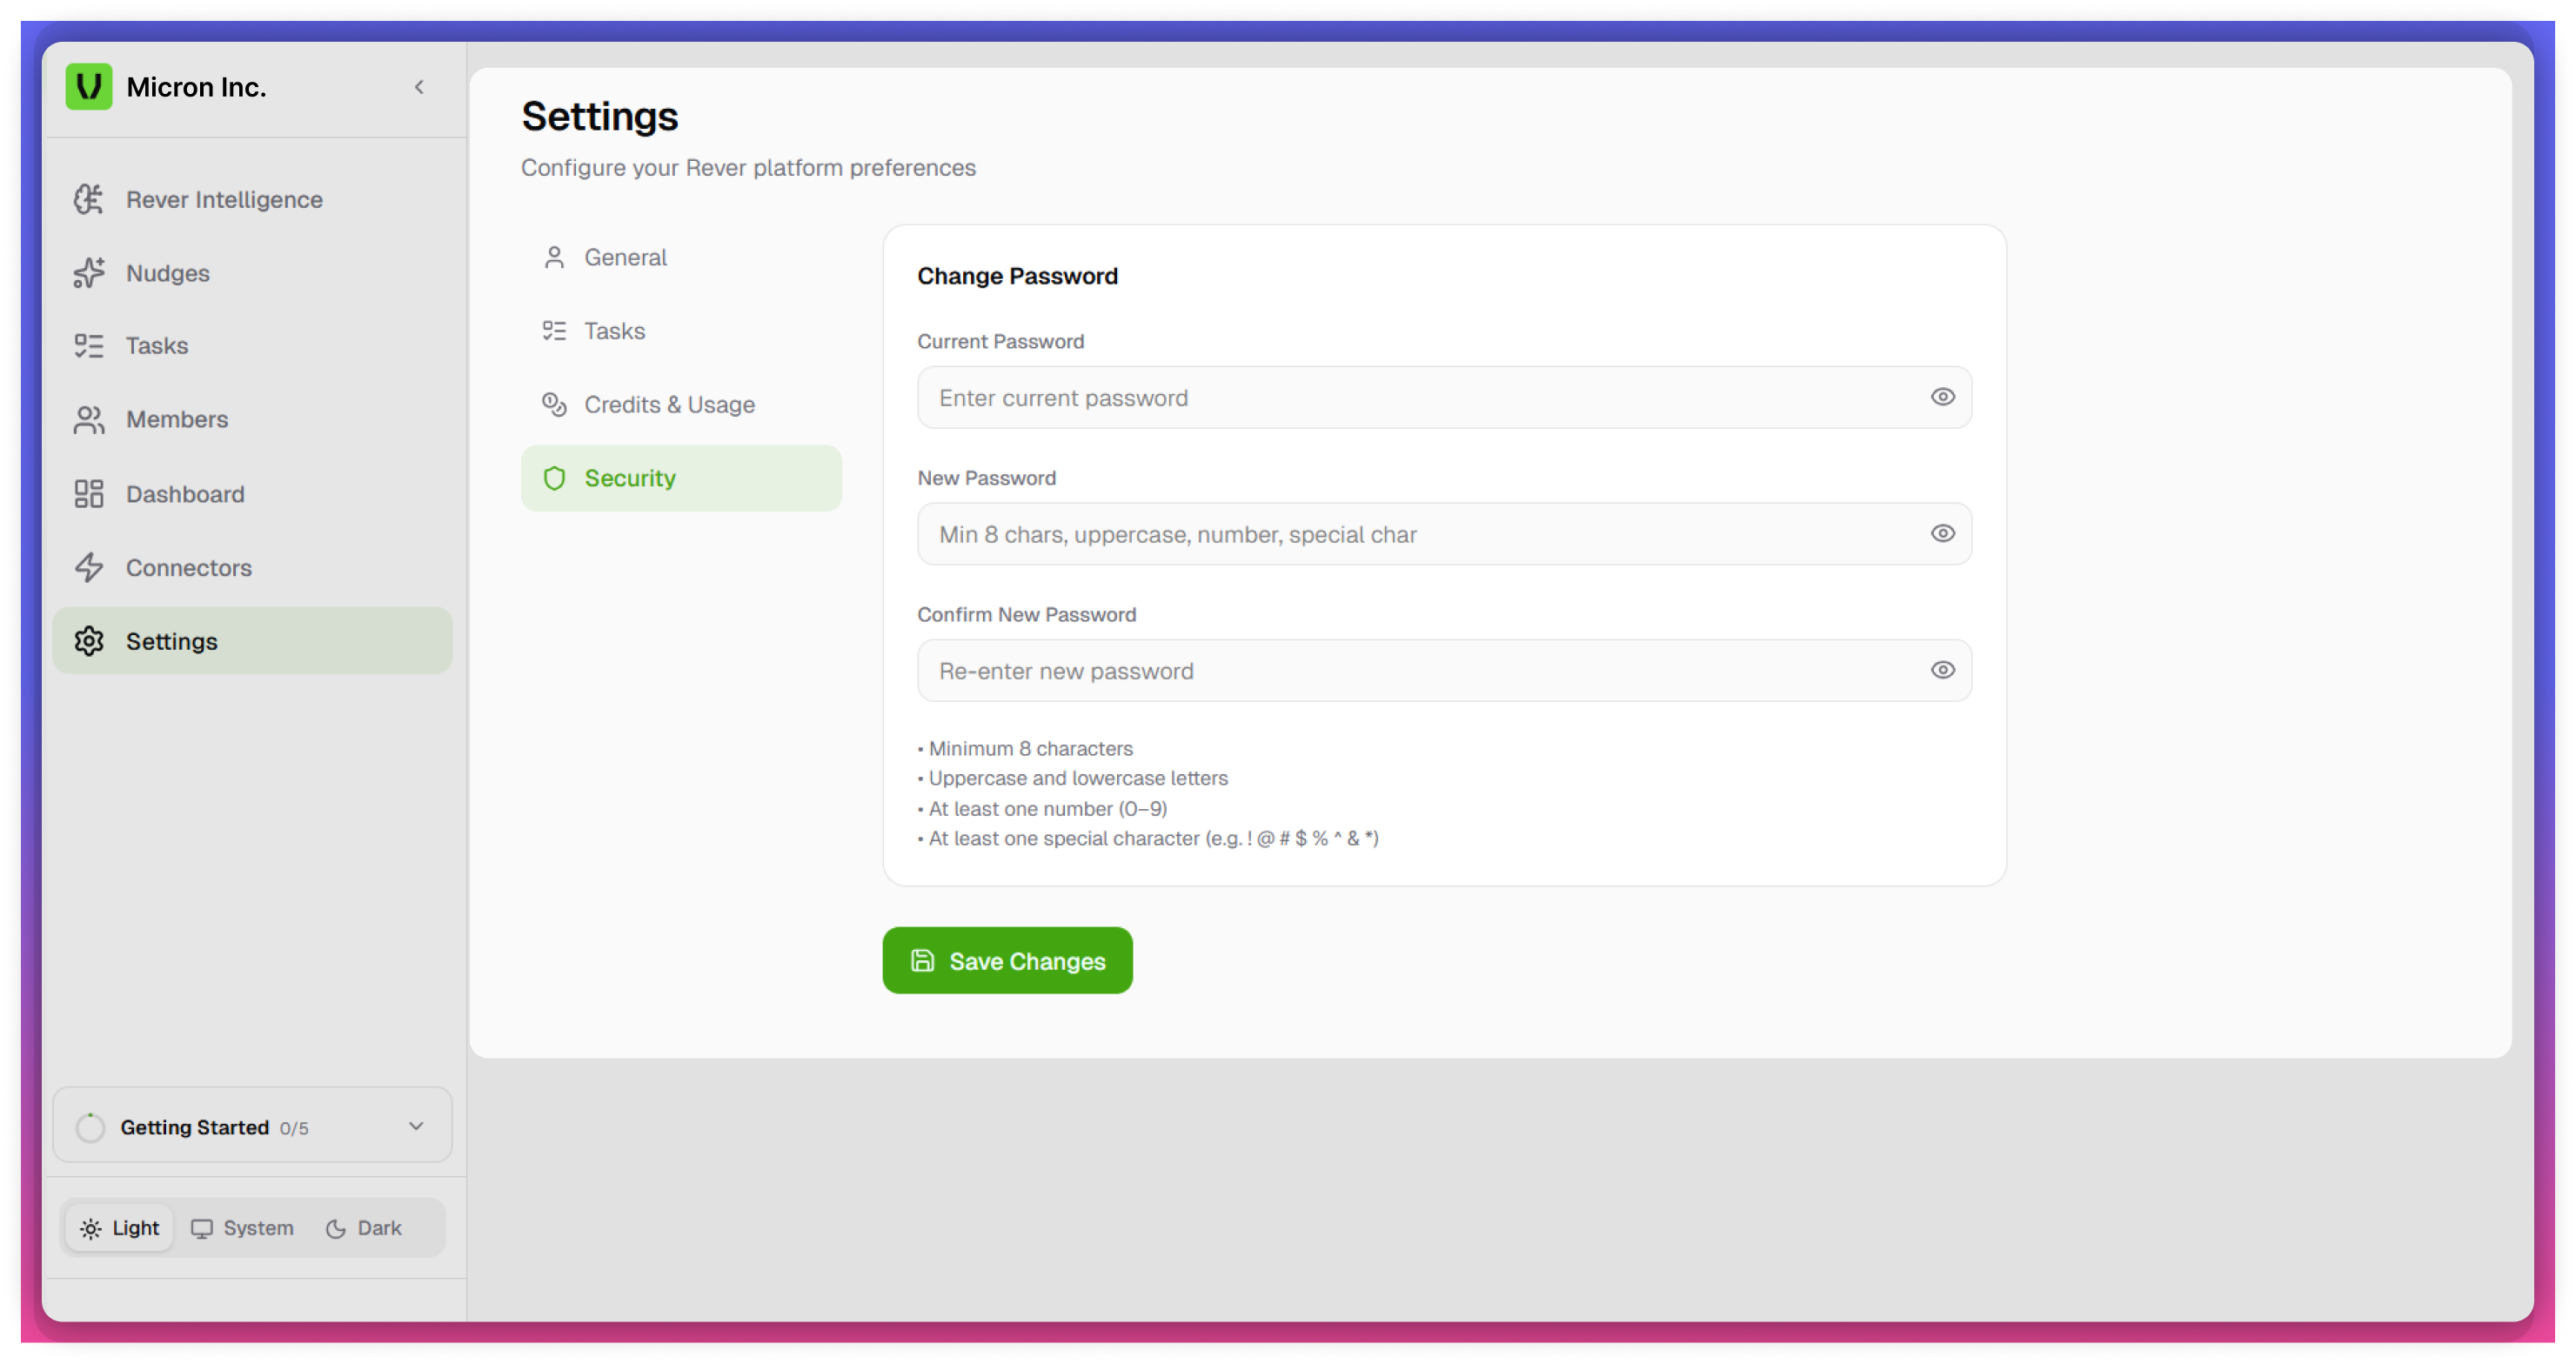Viewport: 2576px width, 1364px height.
Task: Select System theme option
Action: click(243, 1228)
